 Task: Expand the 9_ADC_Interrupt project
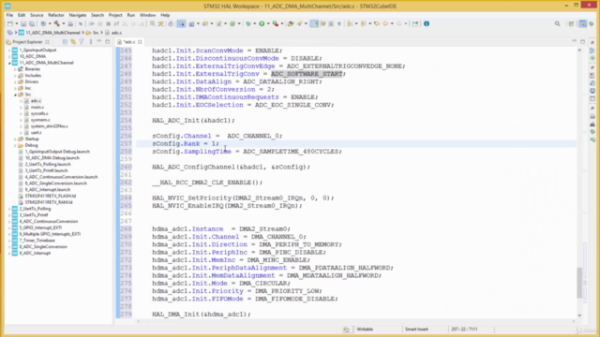(9, 253)
